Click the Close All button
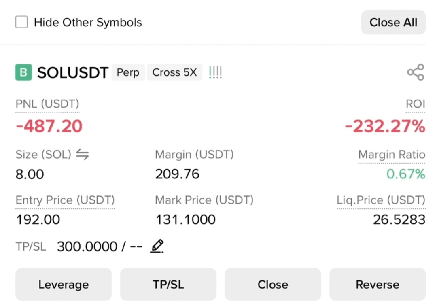The width and height of the screenshot is (437, 306). coord(393,22)
